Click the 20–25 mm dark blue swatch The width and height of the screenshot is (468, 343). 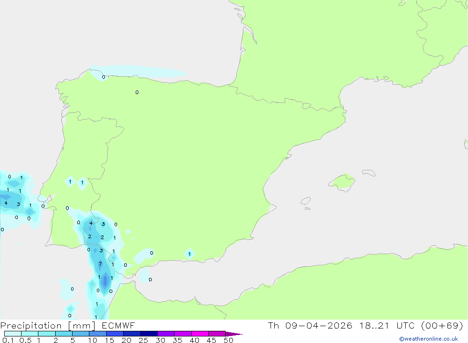[132, 334]
